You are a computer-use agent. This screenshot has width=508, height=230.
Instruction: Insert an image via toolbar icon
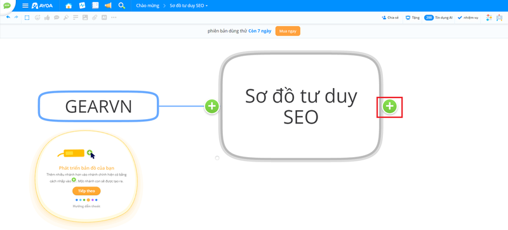coord(85,18)
